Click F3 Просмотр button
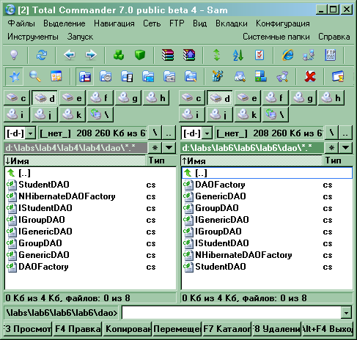Screen dimensions: 357x340 28,329
